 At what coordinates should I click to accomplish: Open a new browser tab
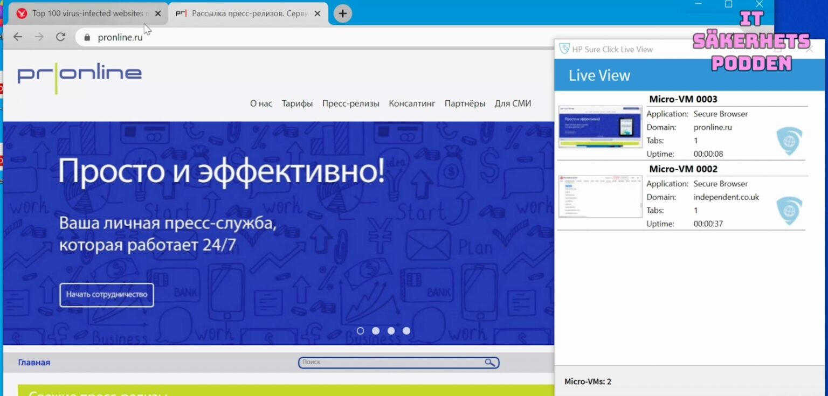coord(343,13)
